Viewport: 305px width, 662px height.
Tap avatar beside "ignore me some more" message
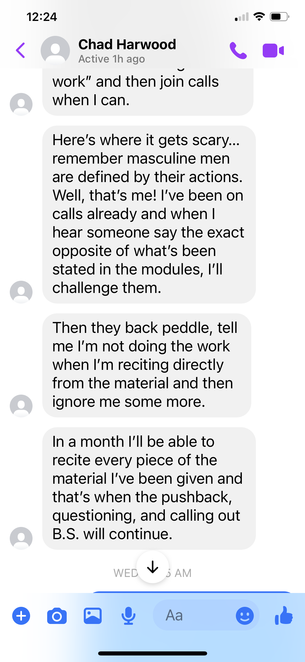pos(21,406)
